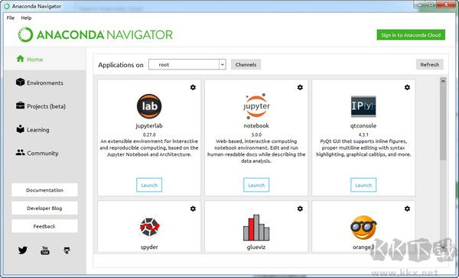Go to the Home tab label
Image resolution: width=459 pixels, height=278 pixels.
click(35, 60)
